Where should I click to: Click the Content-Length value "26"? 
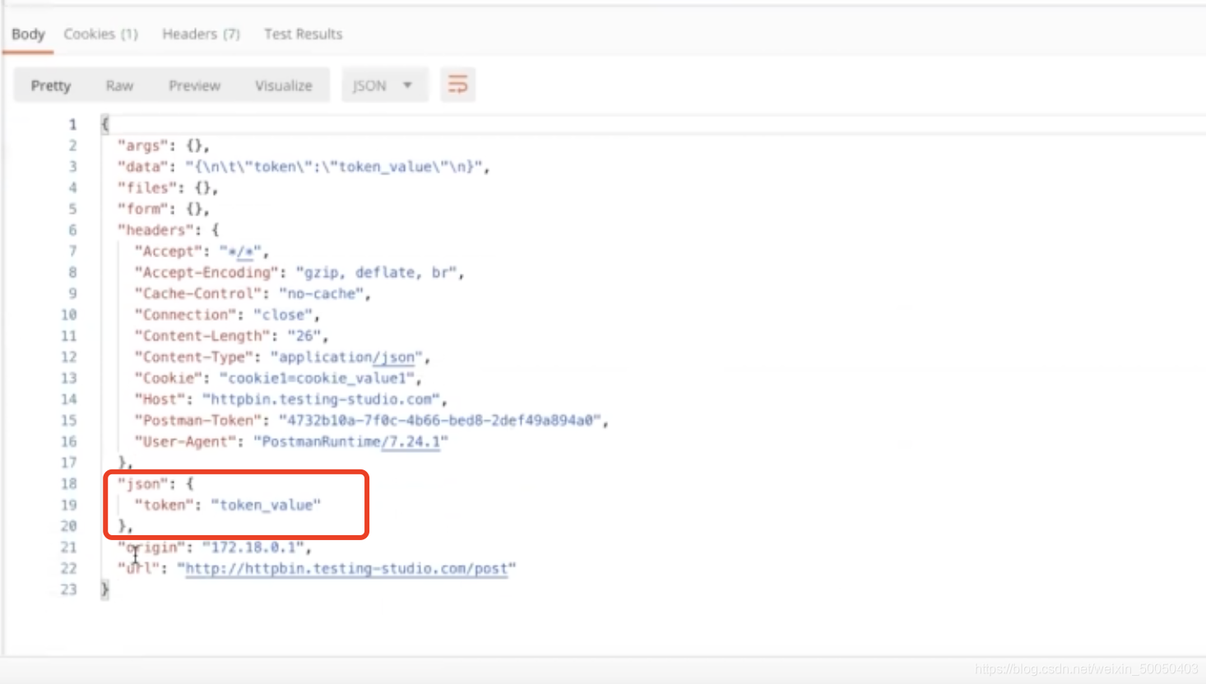304,335
